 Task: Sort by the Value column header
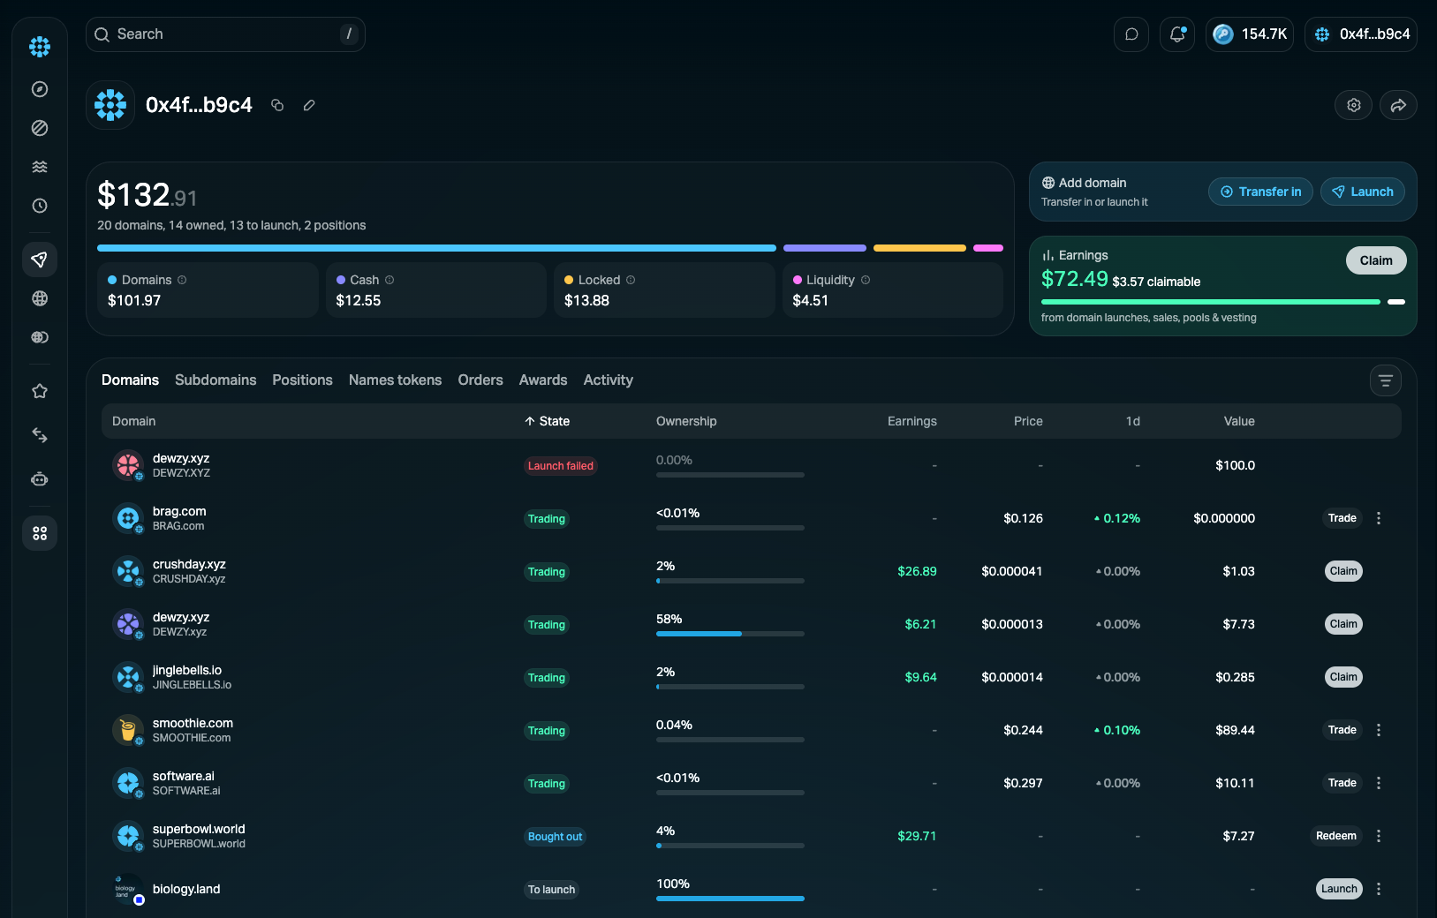pyautogui.click(x=1239, y=421)
